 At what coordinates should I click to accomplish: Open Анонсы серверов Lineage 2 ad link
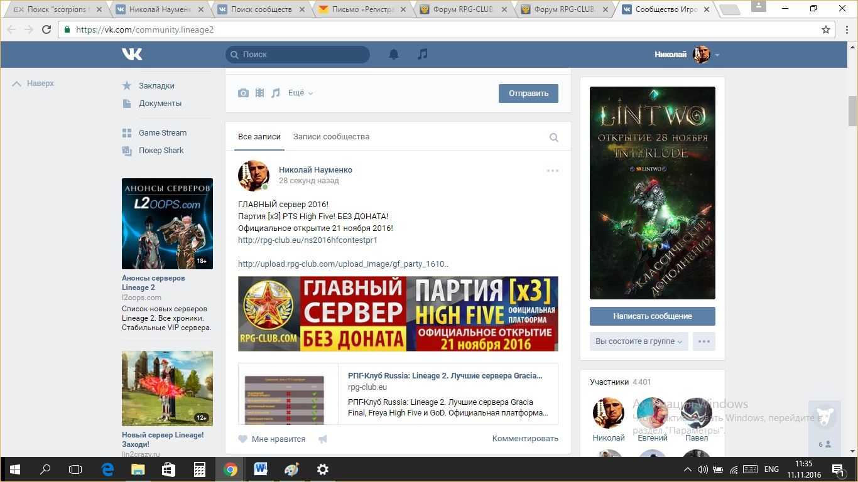(x=153, y=283)
